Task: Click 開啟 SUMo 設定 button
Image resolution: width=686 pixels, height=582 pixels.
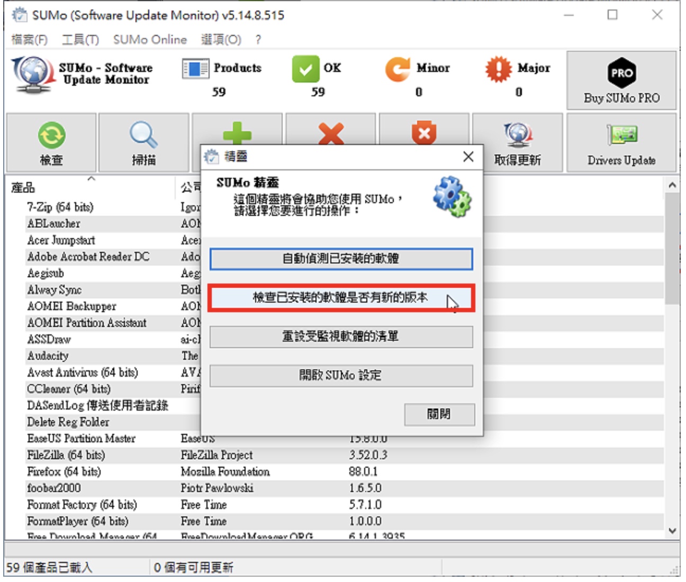Action: 341,376
